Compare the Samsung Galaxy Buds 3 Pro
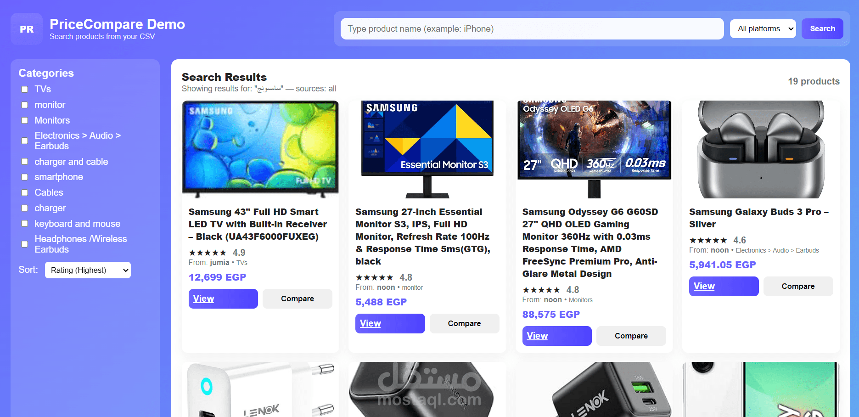 pyautogui.click(x=798, y=286)
